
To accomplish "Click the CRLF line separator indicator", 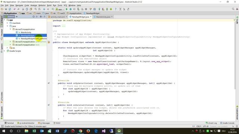I will (199, 126).
